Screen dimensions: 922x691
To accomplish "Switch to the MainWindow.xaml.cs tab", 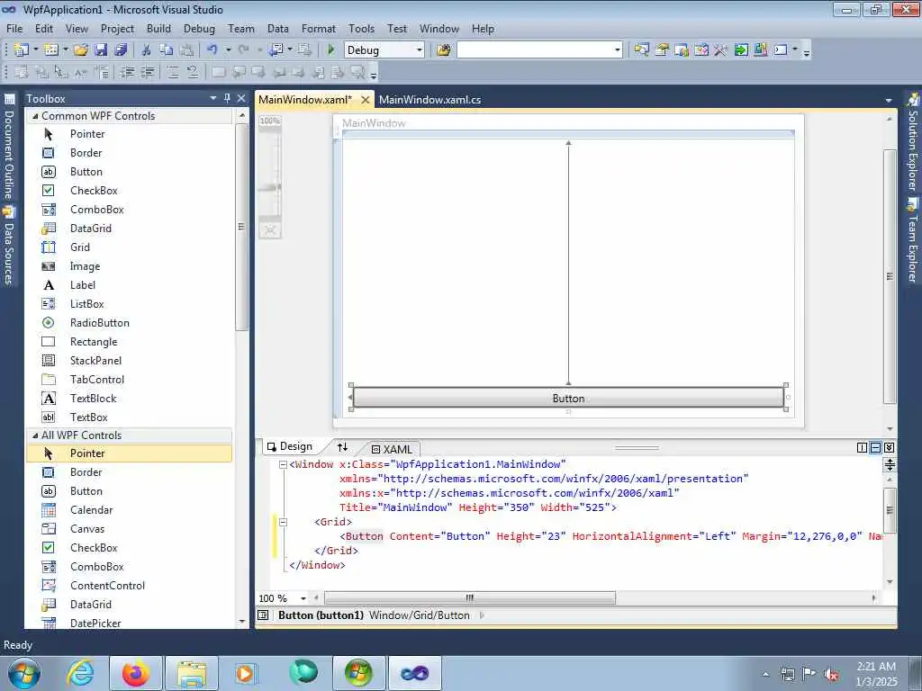I will pos(429,99).
